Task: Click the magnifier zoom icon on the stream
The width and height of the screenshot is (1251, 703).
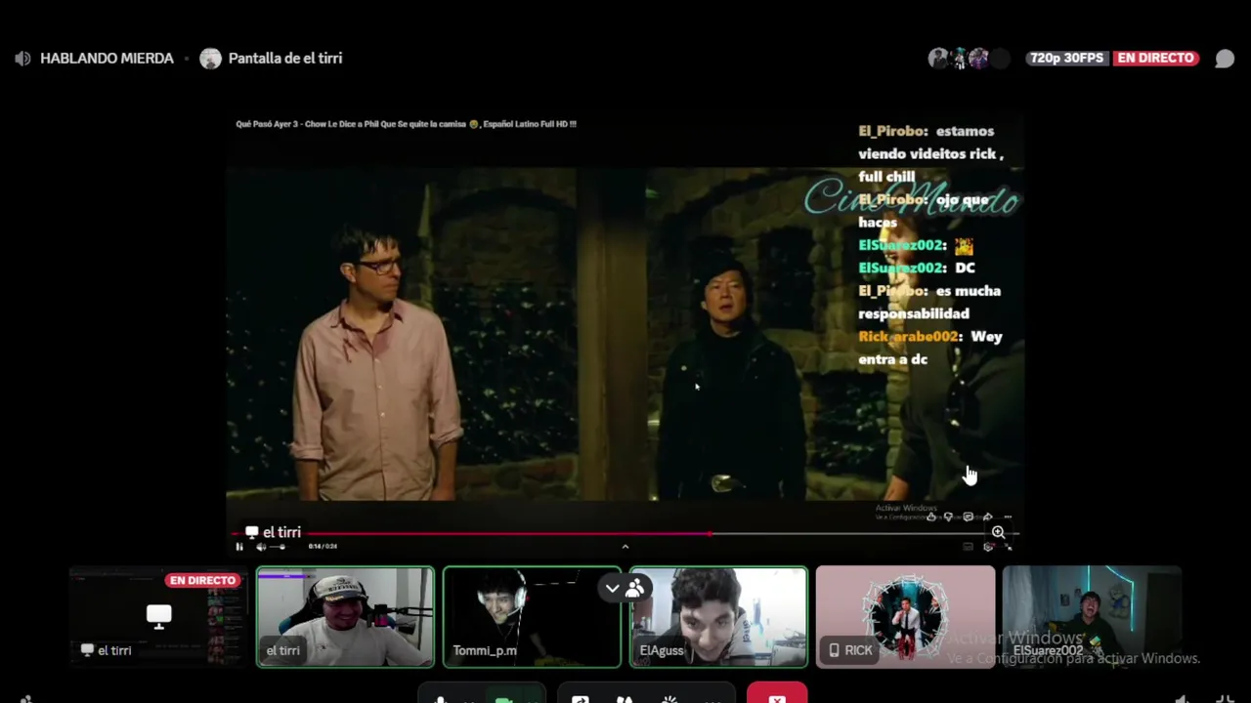Action: [998, 532]
